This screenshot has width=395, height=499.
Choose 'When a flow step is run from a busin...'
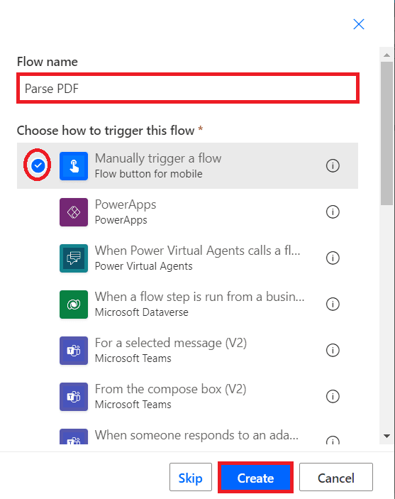pyautogui.click(x=199, y=297)
